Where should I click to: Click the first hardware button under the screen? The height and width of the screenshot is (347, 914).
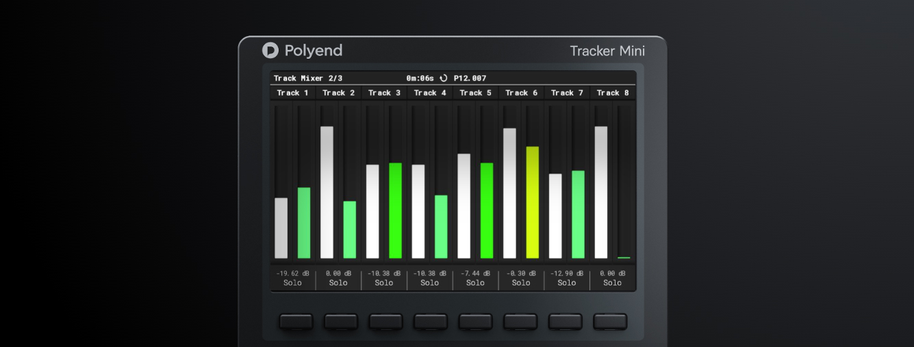(x=296, y=321)
